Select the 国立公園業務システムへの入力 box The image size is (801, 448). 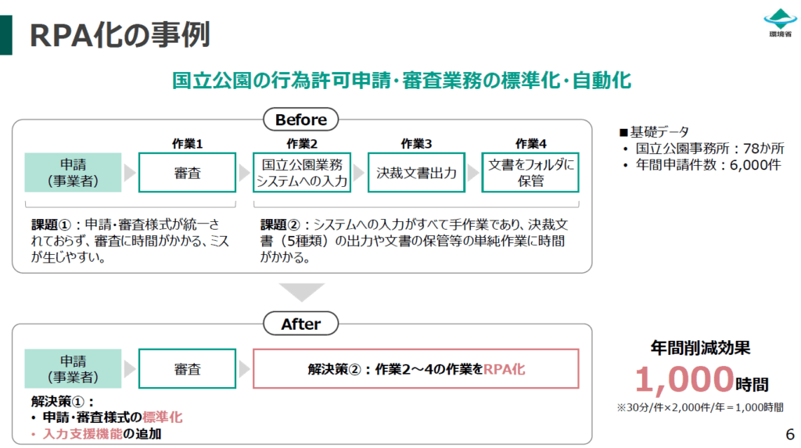302,173
